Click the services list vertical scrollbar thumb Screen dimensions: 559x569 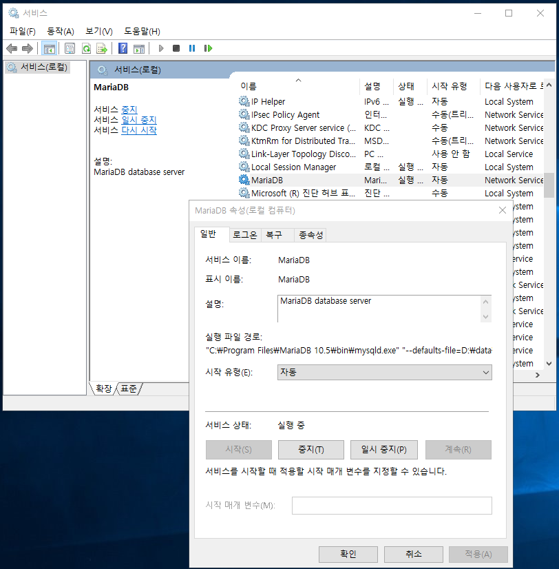(549, 185)
